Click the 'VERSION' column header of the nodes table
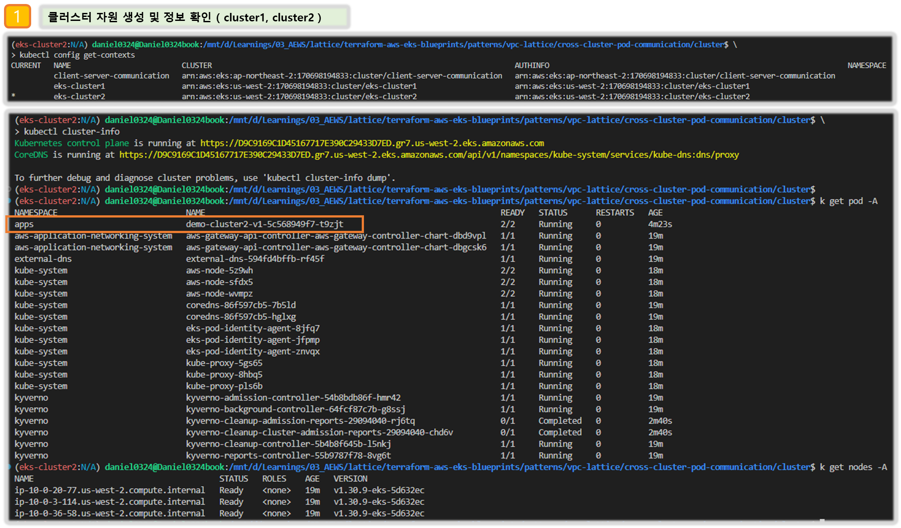Image resolution: width=901 pixels, height=528 pixels. point(351,479)
